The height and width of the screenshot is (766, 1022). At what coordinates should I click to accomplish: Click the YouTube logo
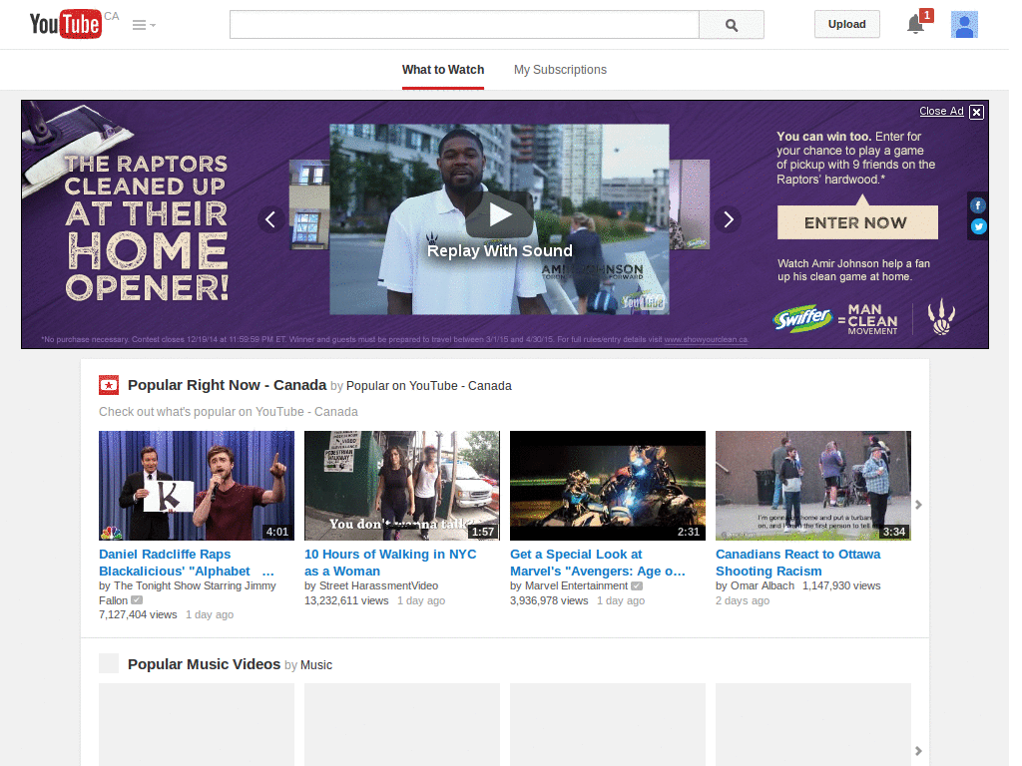(x=65, y=24)
